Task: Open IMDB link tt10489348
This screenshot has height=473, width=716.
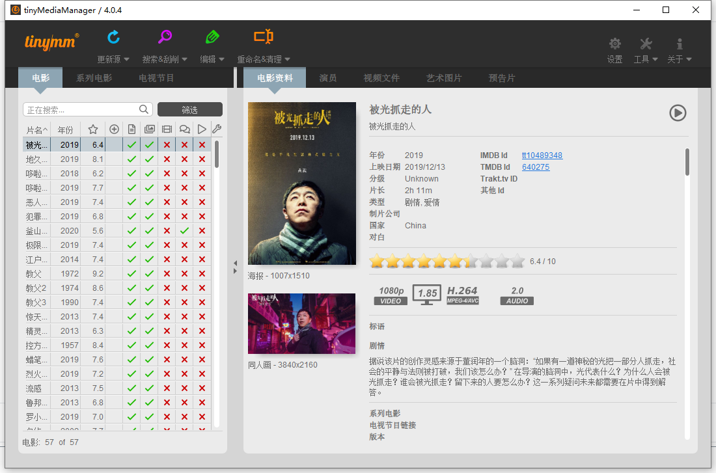Action: tap(542, 155)
